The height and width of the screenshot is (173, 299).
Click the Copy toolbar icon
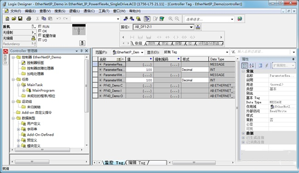coord(44,19)
